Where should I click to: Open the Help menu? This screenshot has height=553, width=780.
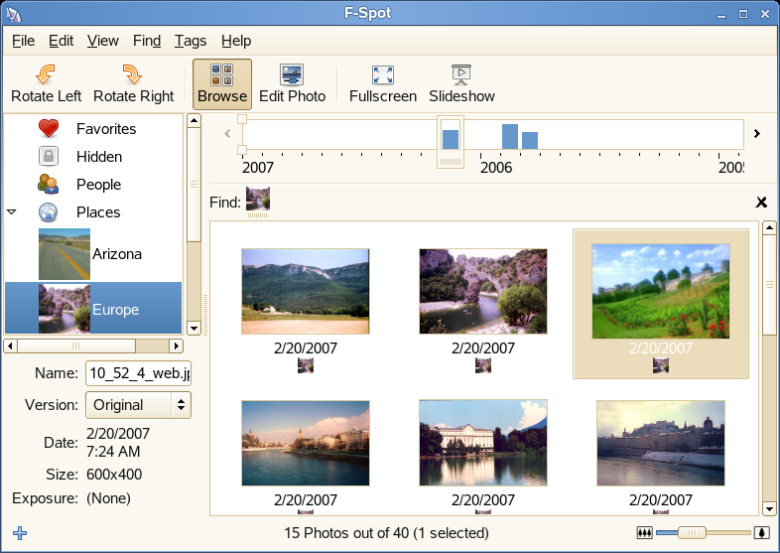coord(236,41)
